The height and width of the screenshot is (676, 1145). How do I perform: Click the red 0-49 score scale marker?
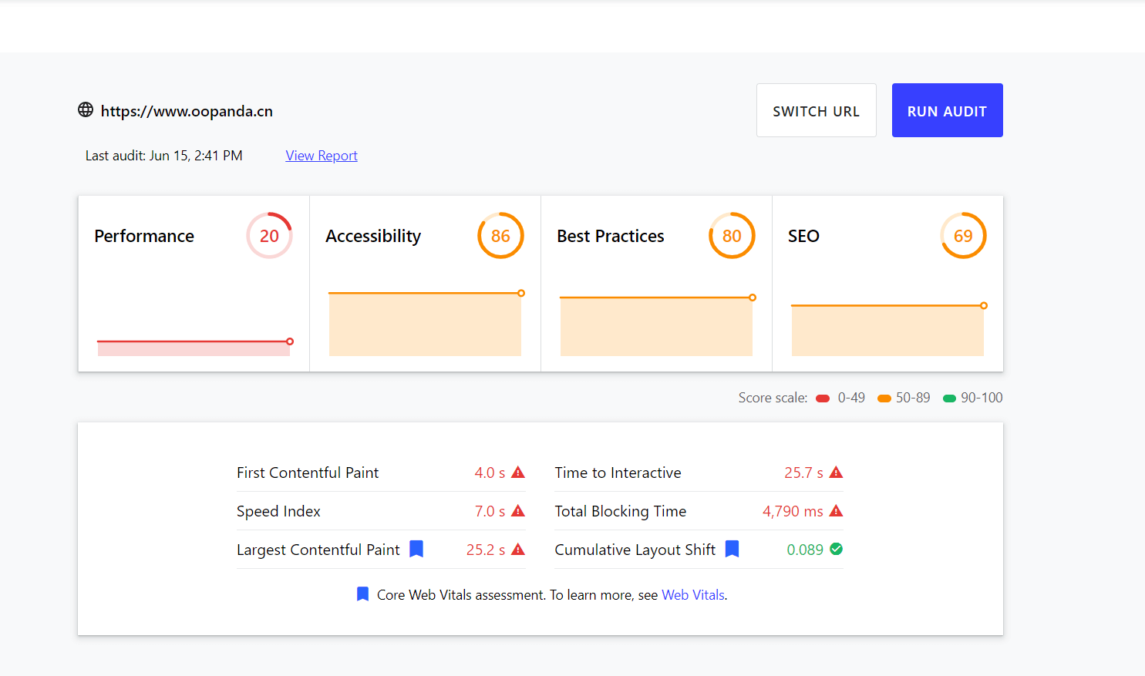[x=823, y=399]
